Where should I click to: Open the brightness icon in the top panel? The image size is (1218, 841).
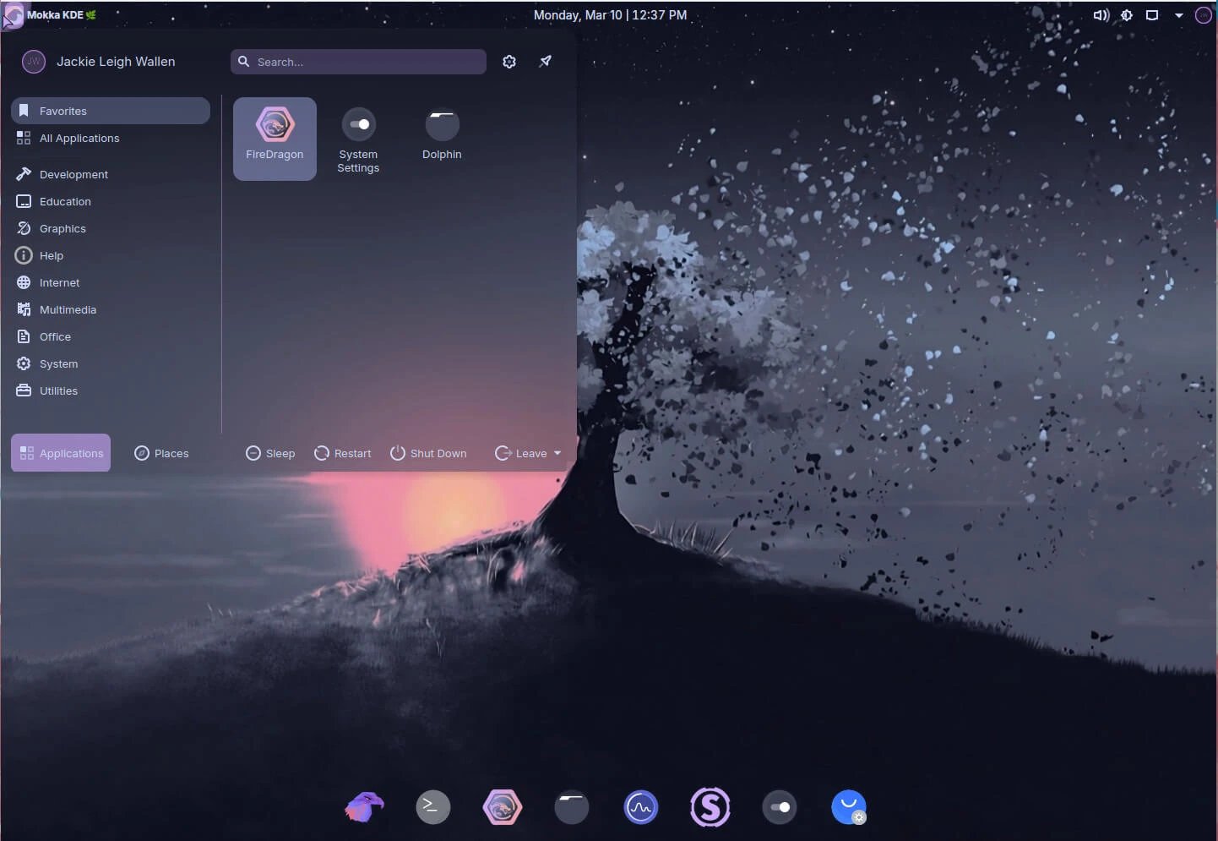click(1127, 14)
